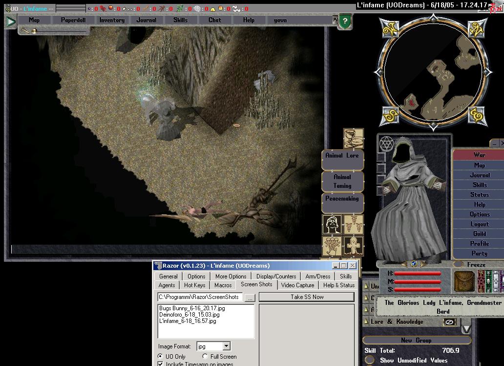The height and width of the screenshot is (366, 504).
Task: Select Deinoforo_6-18_15.03.jpg in the list
Action: coord(189,315)
